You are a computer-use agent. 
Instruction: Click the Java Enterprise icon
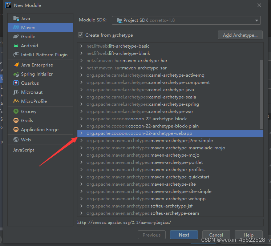(16, 65)
